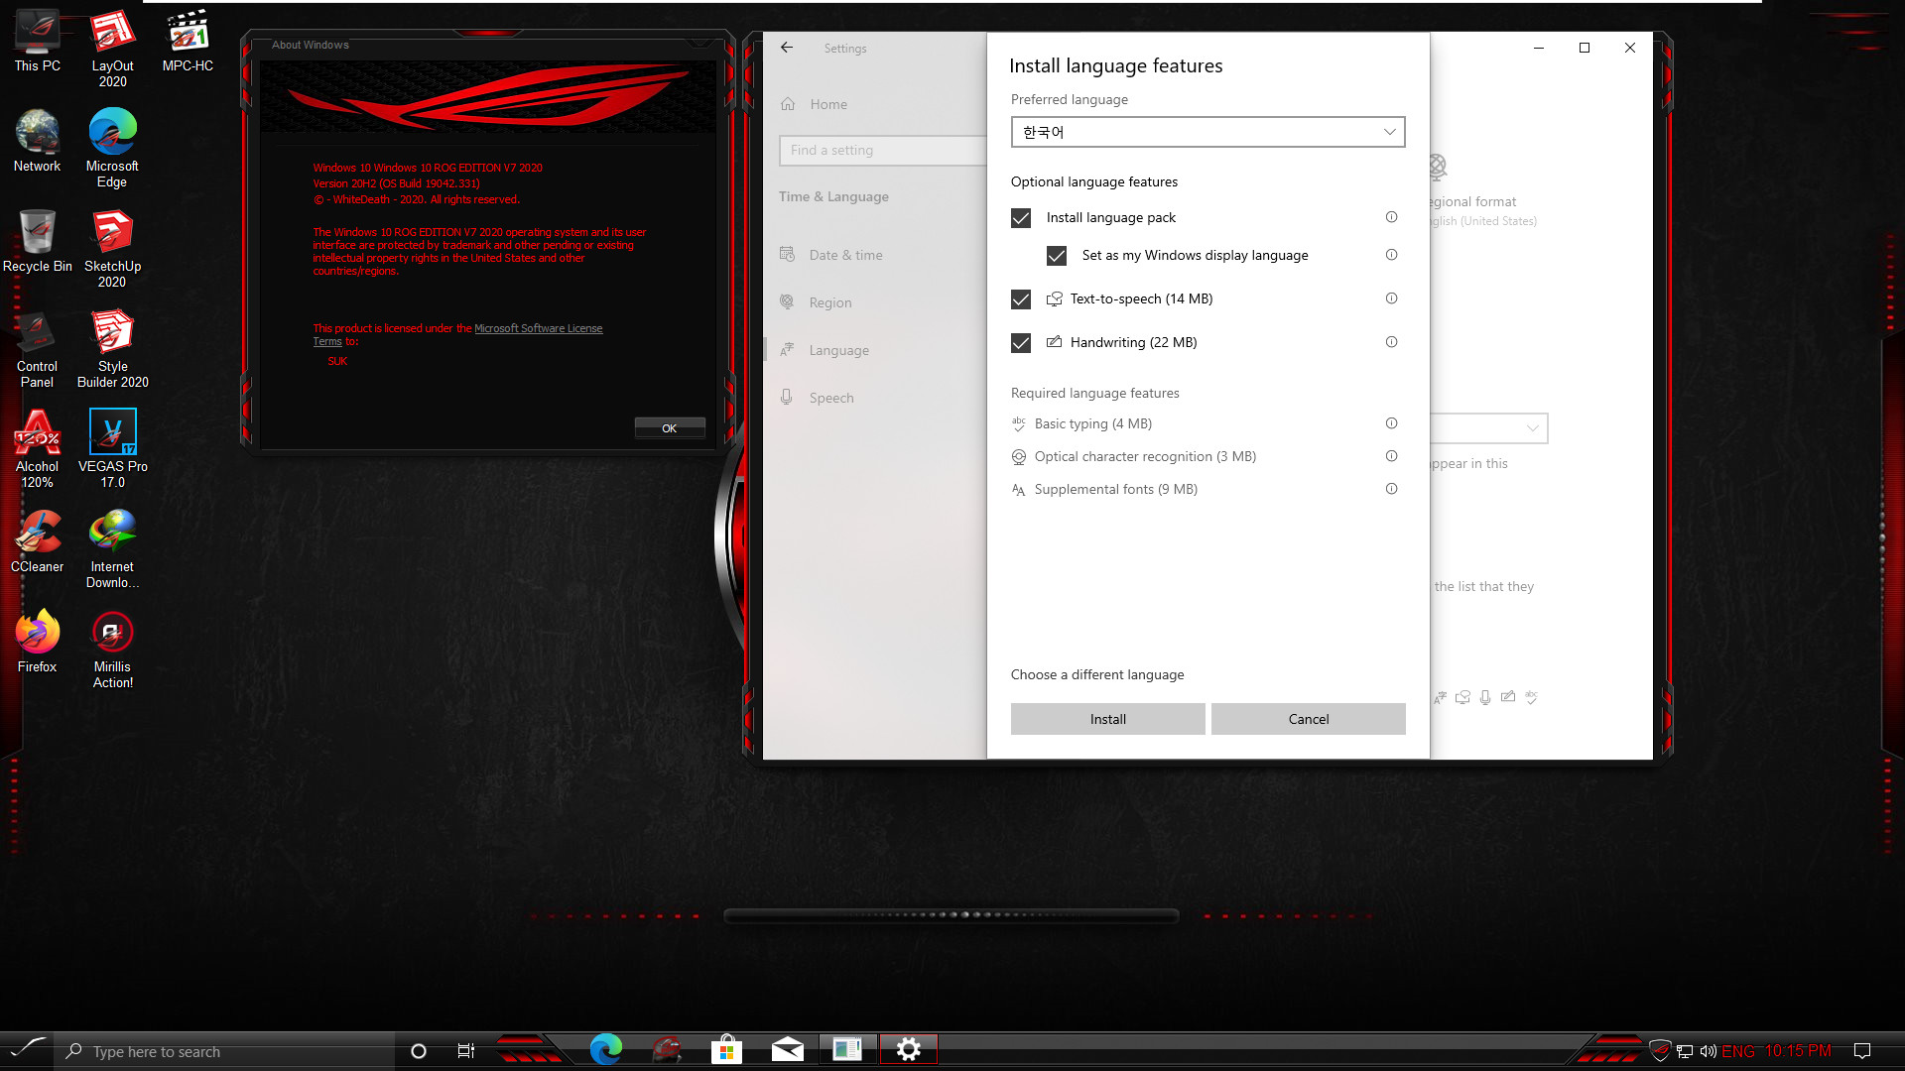
Task: Uncheck Set as my Windows display language
Action: click(1057, 256)
